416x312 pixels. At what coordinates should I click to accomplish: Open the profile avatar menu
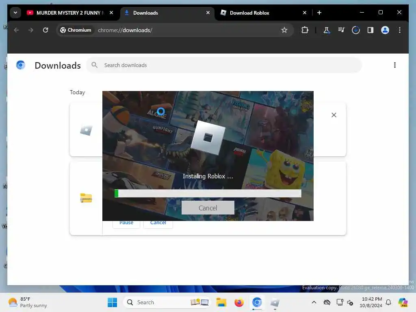(x=385, y=30)
